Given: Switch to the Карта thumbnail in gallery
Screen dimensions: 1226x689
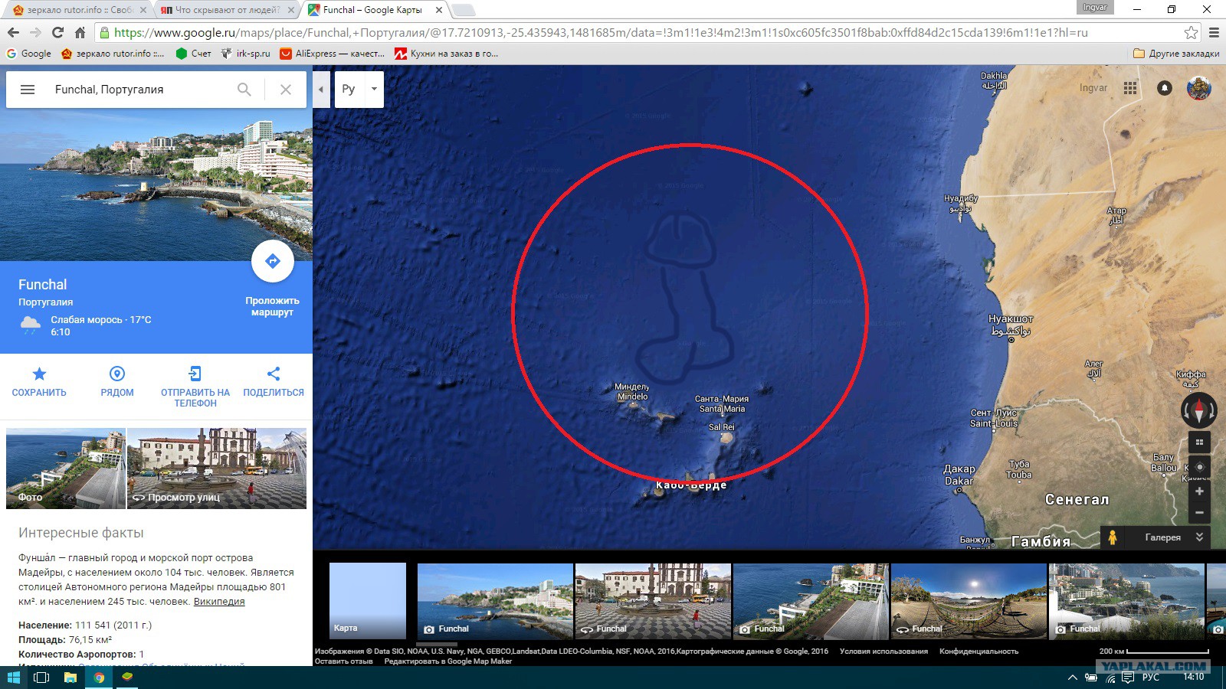Looking at the screenshot, I should pyautogui.click(x=368, y=601).
